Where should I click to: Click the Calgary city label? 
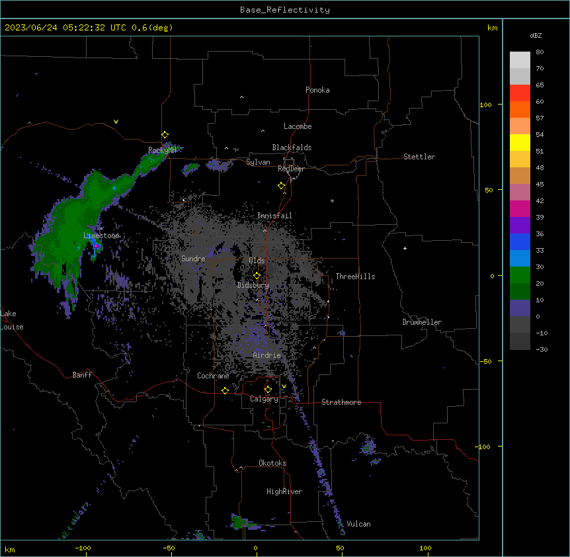coord(264,399)
